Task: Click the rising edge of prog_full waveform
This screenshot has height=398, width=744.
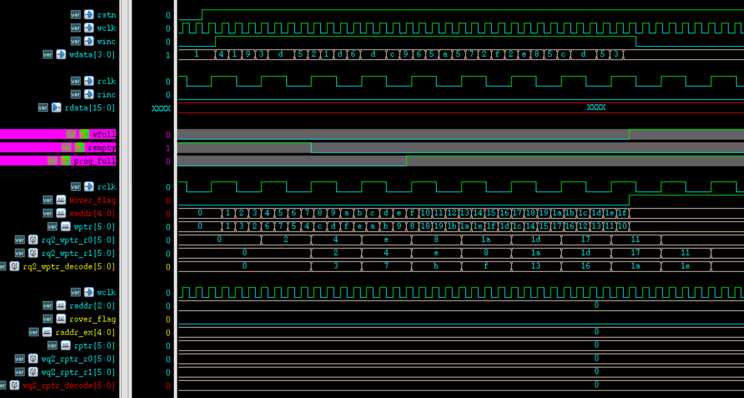Action: click(406, 161)
